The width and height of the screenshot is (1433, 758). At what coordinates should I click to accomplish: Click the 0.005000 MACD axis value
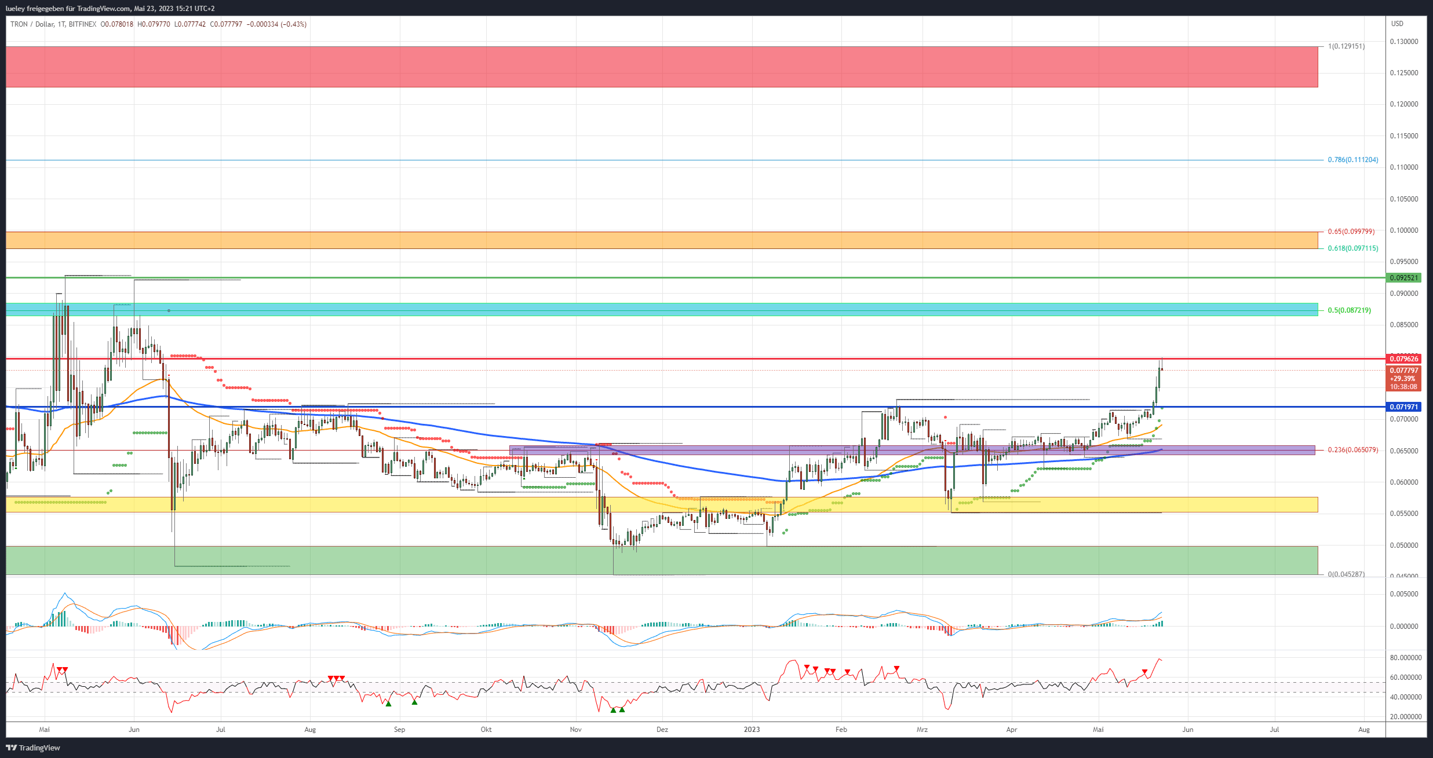pyautogui.click(x=1404, y=594)
